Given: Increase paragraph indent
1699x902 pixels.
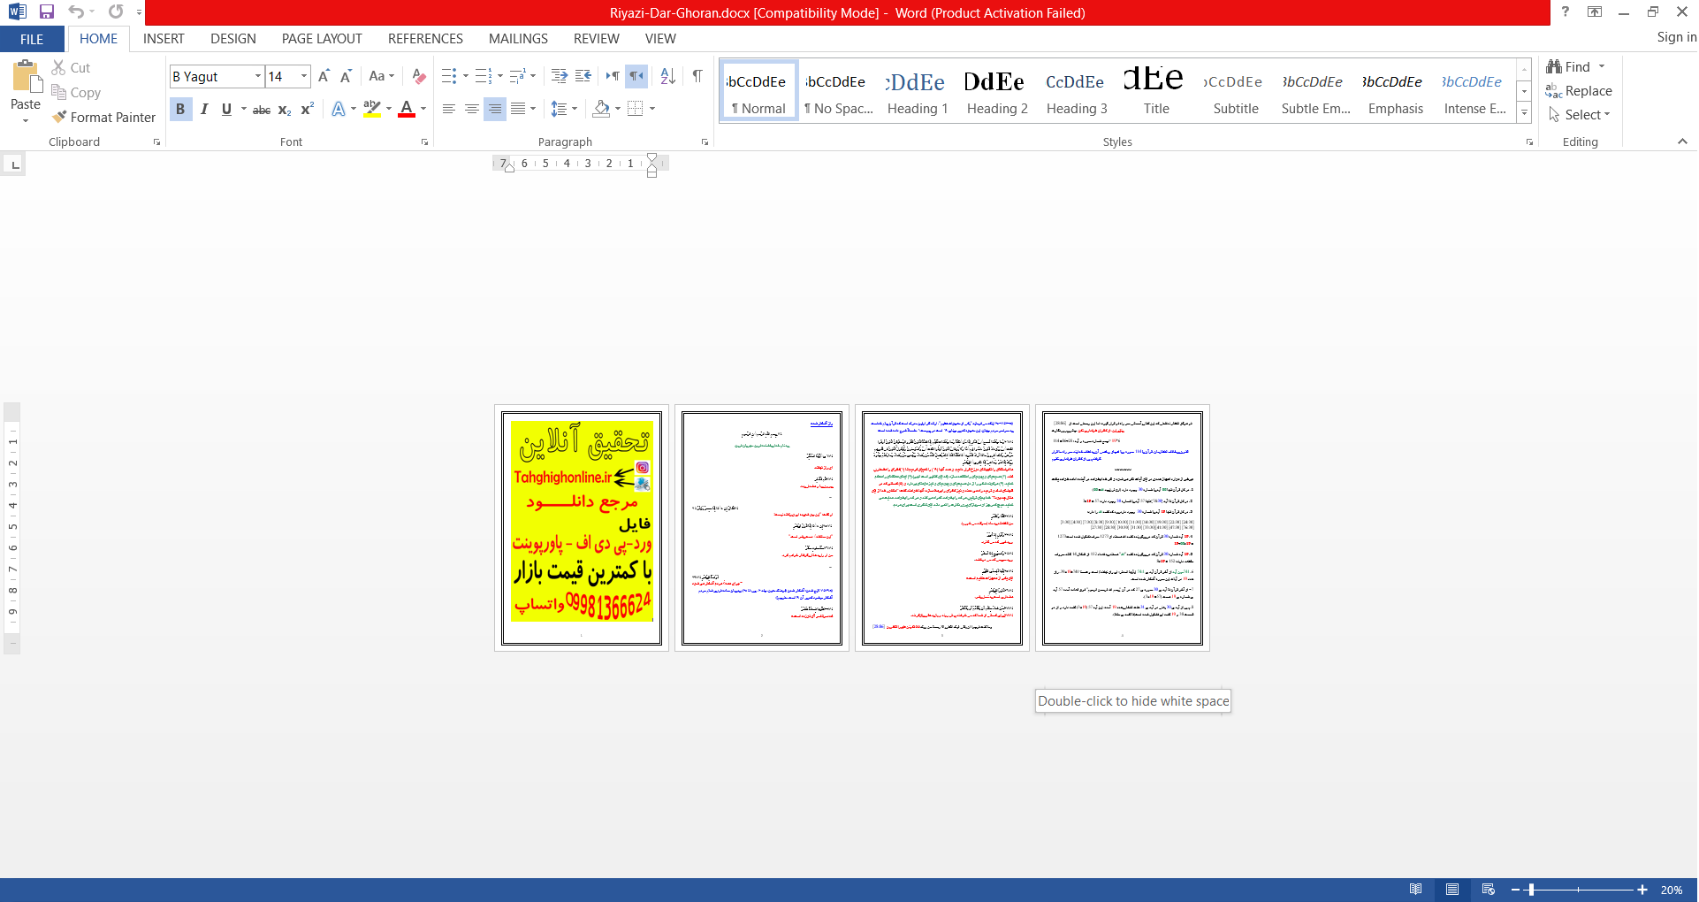Looking at the screenshot, I should (583, 76).
